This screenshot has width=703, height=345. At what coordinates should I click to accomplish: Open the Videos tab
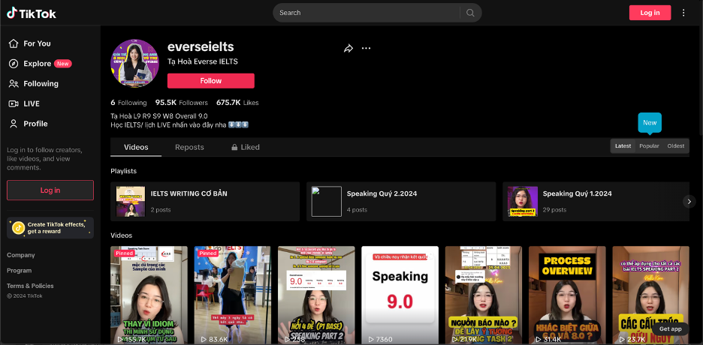pos(136,147)
